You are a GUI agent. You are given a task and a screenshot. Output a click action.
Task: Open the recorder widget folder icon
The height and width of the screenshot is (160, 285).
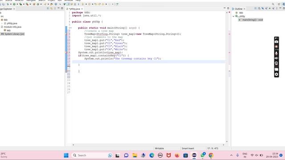point(277,69)
